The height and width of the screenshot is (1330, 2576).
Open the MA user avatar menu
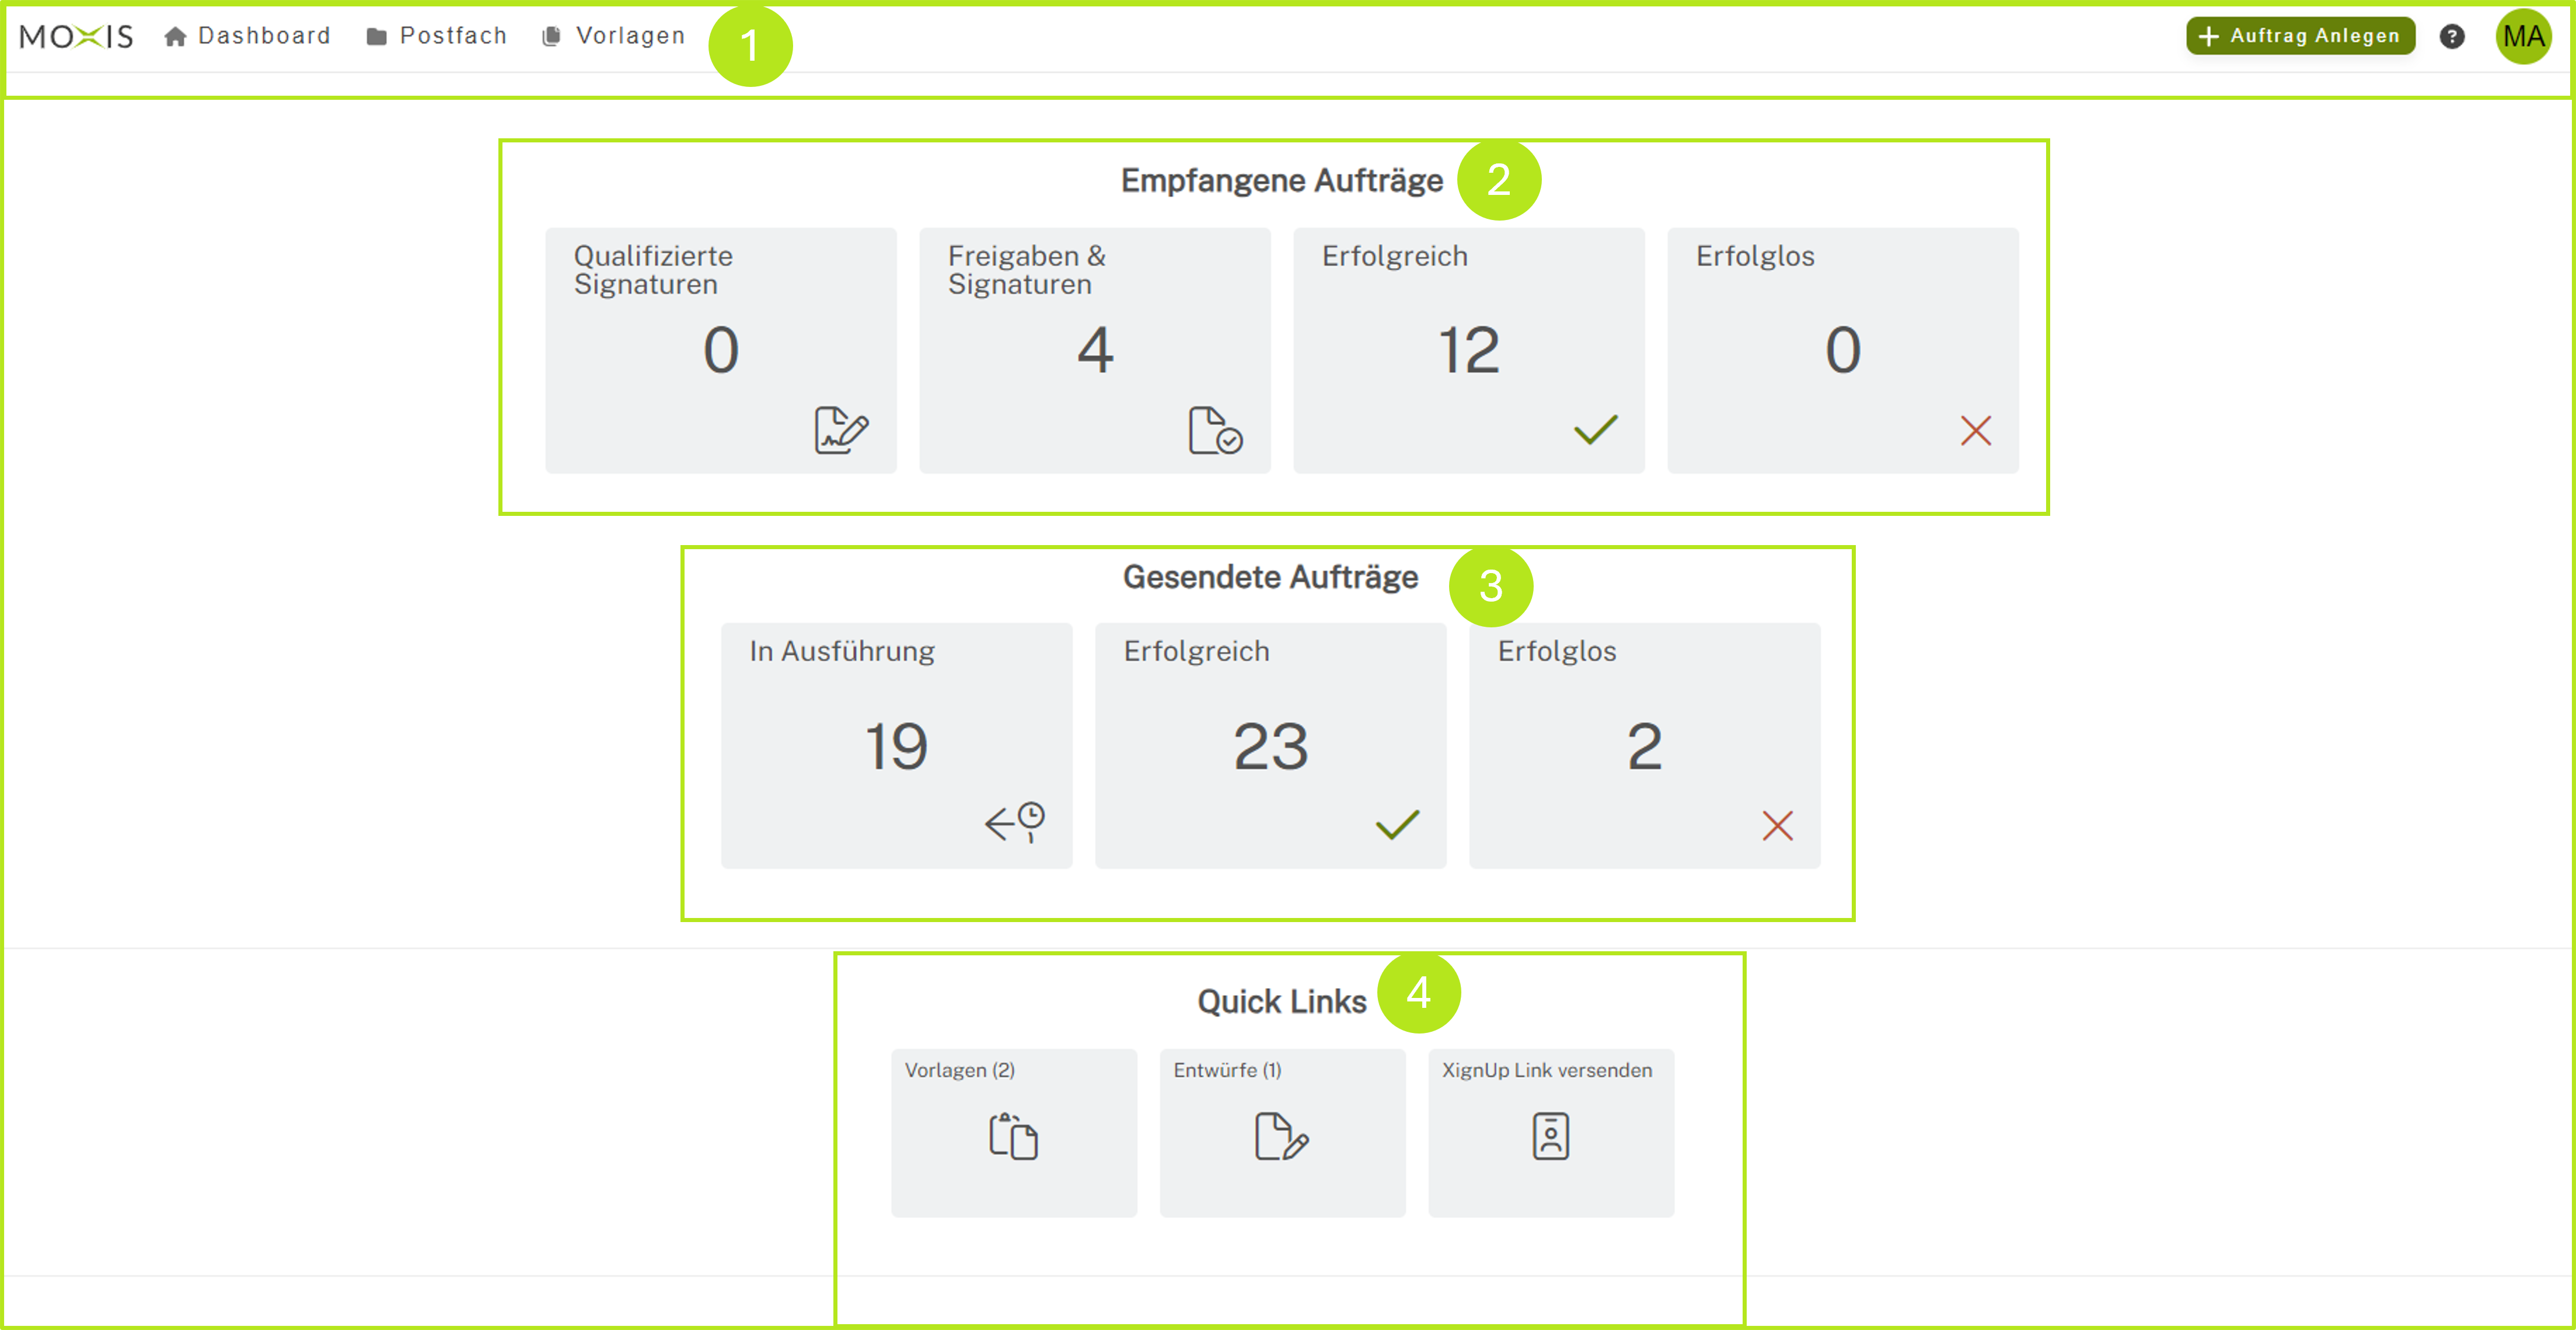tap(2524, 38)
